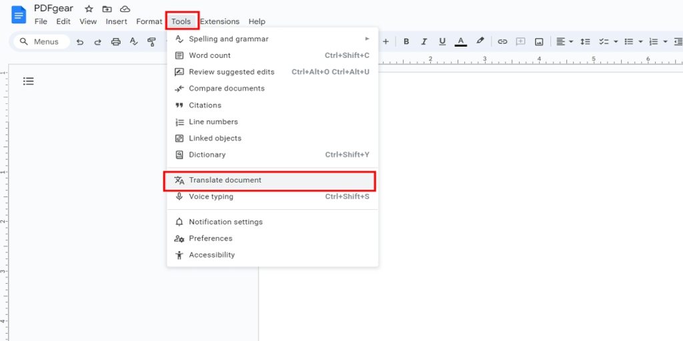Open the Format menu
Image resolution: width=683 pixels, height=341 pixels.
(x=149, y=21)
